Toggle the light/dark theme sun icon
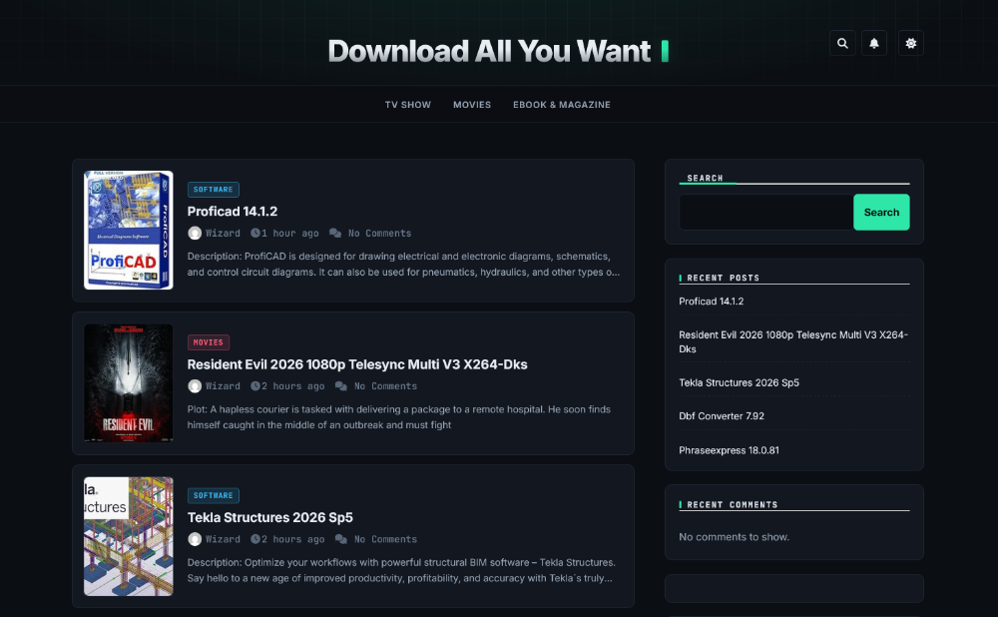 tap(911, 43)
